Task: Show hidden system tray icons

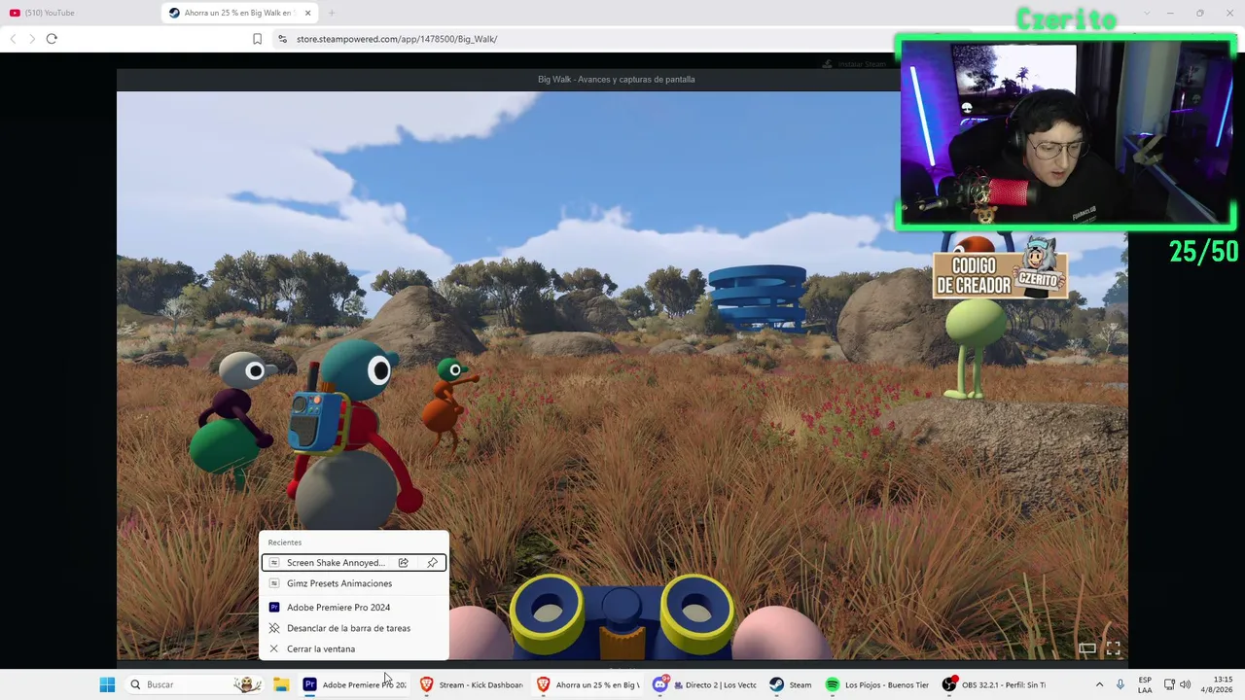Action: 1099,684
